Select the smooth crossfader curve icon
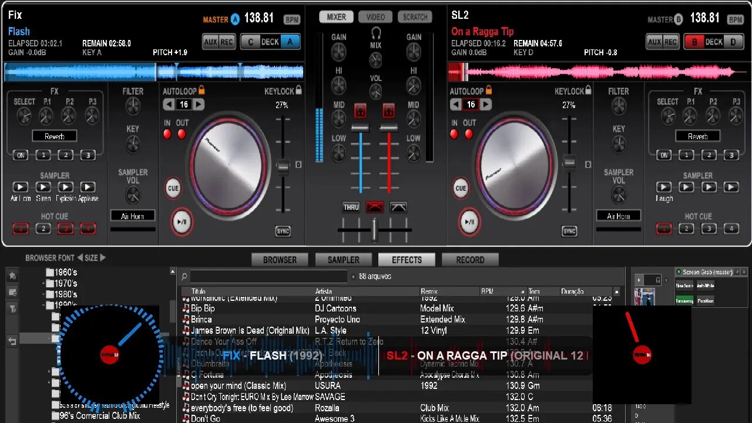 (398, 207)
